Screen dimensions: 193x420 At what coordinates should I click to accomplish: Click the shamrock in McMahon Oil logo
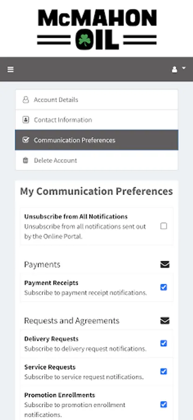click(x=84, y=40)
